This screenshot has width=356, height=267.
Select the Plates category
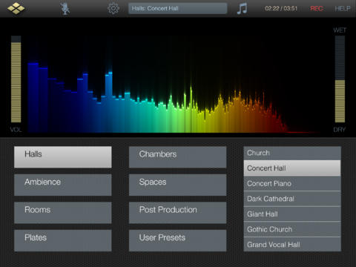pos(63,240)
